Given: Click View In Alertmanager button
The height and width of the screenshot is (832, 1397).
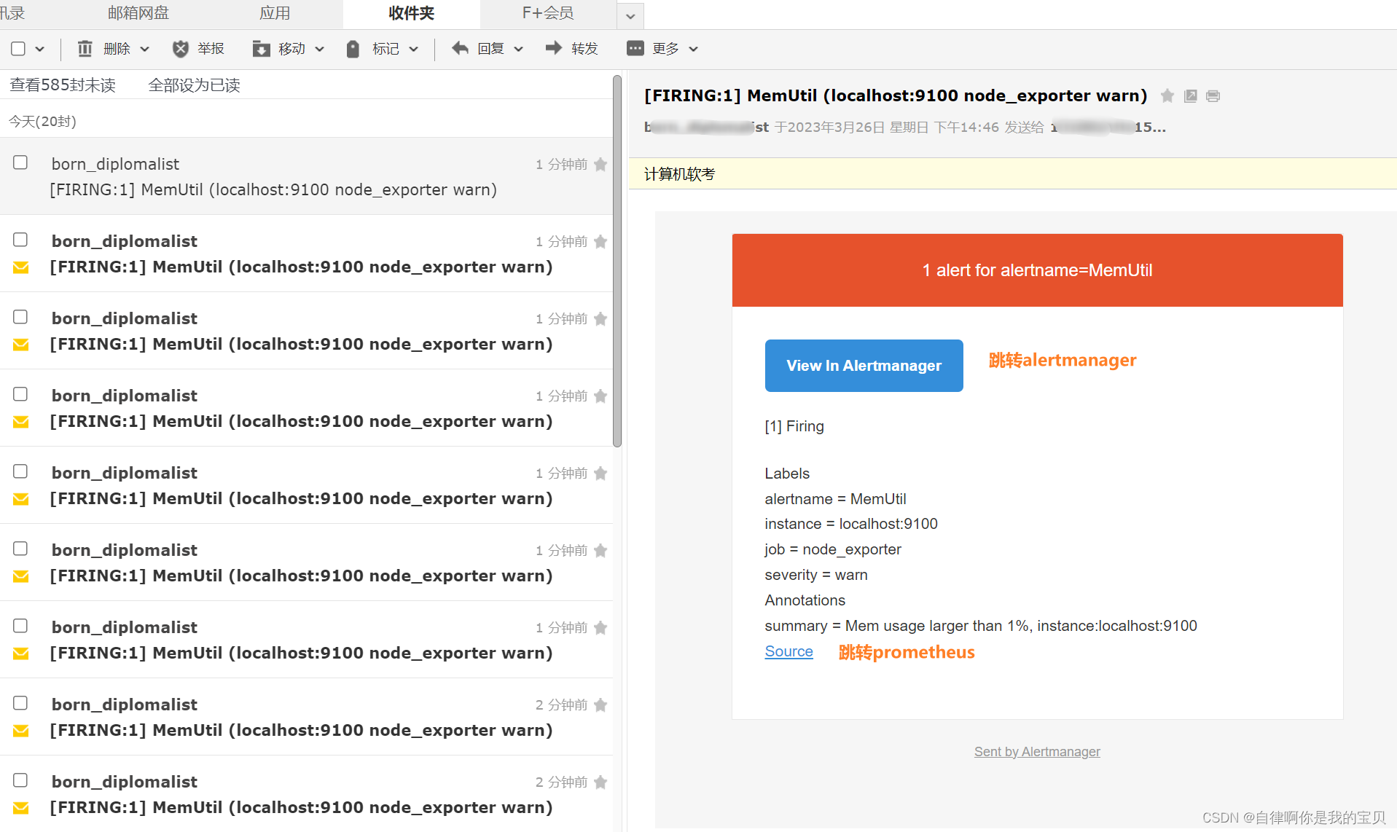Looking at the screenshot, I should (864, 366).
